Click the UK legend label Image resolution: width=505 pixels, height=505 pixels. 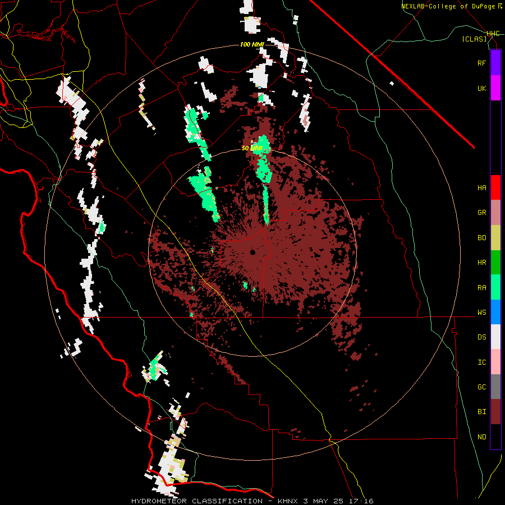(x=481, y=89)
